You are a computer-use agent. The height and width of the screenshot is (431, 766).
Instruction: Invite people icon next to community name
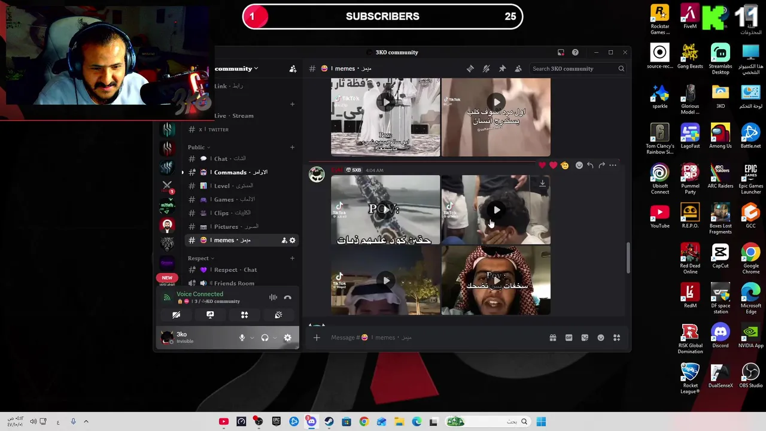(293, 69)
